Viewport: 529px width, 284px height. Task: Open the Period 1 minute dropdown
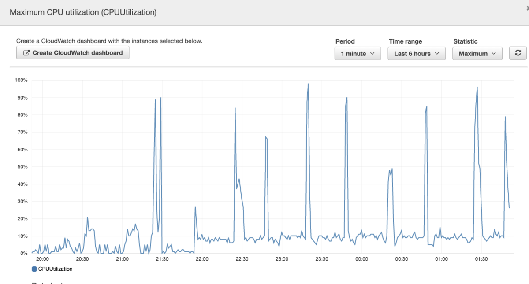pyautogui.click(x=358, y=53)
